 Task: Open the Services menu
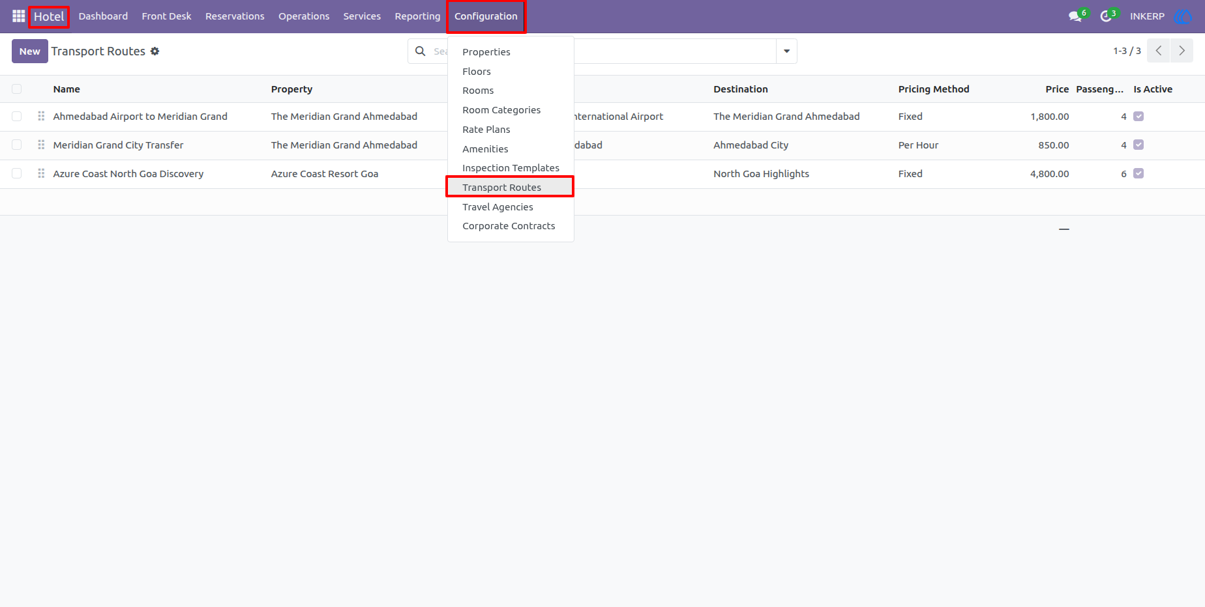pos(362,16)
